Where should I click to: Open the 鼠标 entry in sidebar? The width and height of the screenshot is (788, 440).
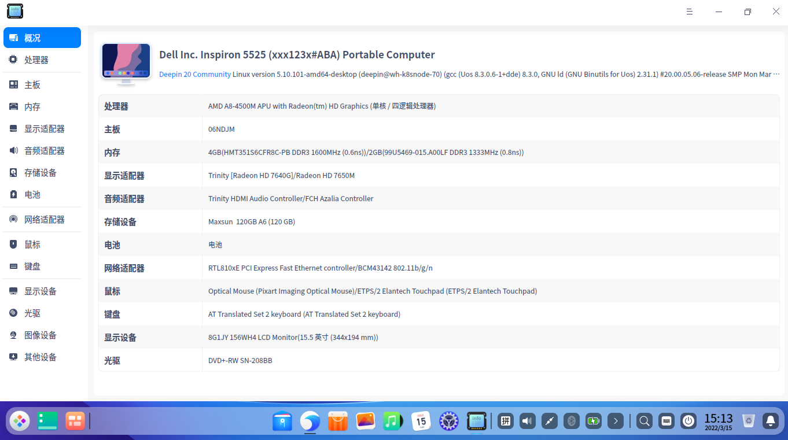pyautogui.click(x=42, y=245)
